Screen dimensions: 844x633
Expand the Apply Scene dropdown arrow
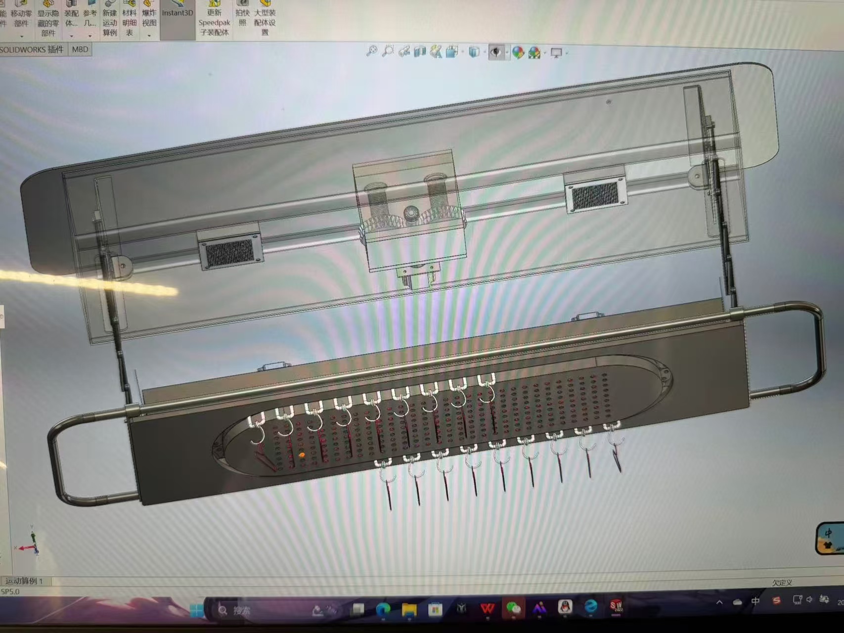(x=545, y=52)
